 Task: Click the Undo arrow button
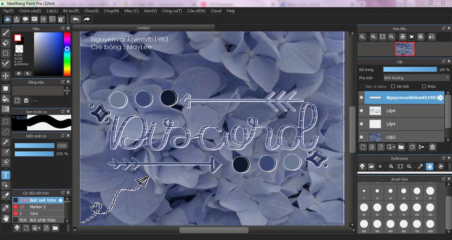coord(76,19)
